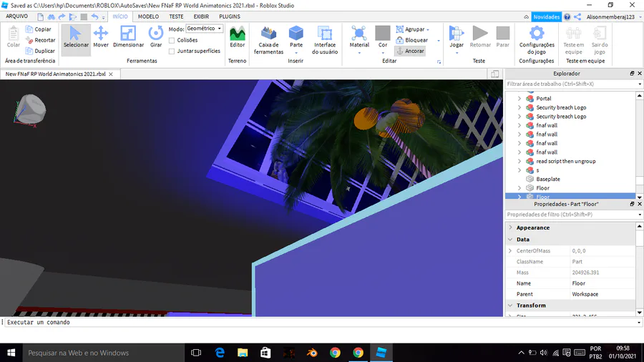The width and height of the screenshot is (644, 362).
Task: Select Baseplate in the Explorer
Action: click(548, 179)
